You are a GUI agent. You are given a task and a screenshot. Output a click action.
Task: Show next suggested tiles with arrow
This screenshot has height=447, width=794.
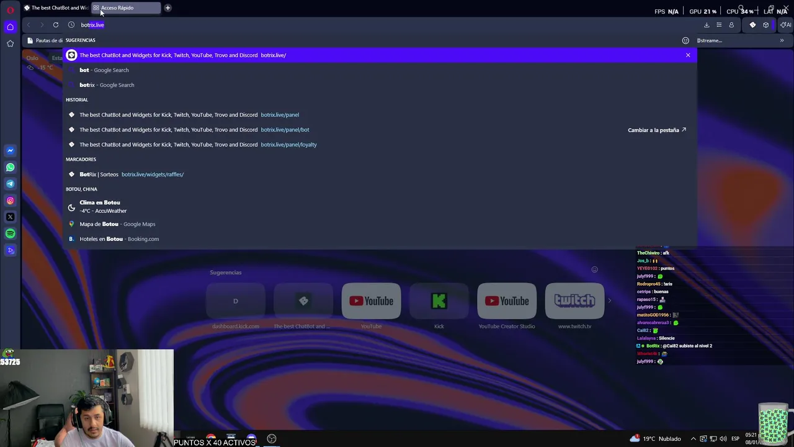point(609,301)
